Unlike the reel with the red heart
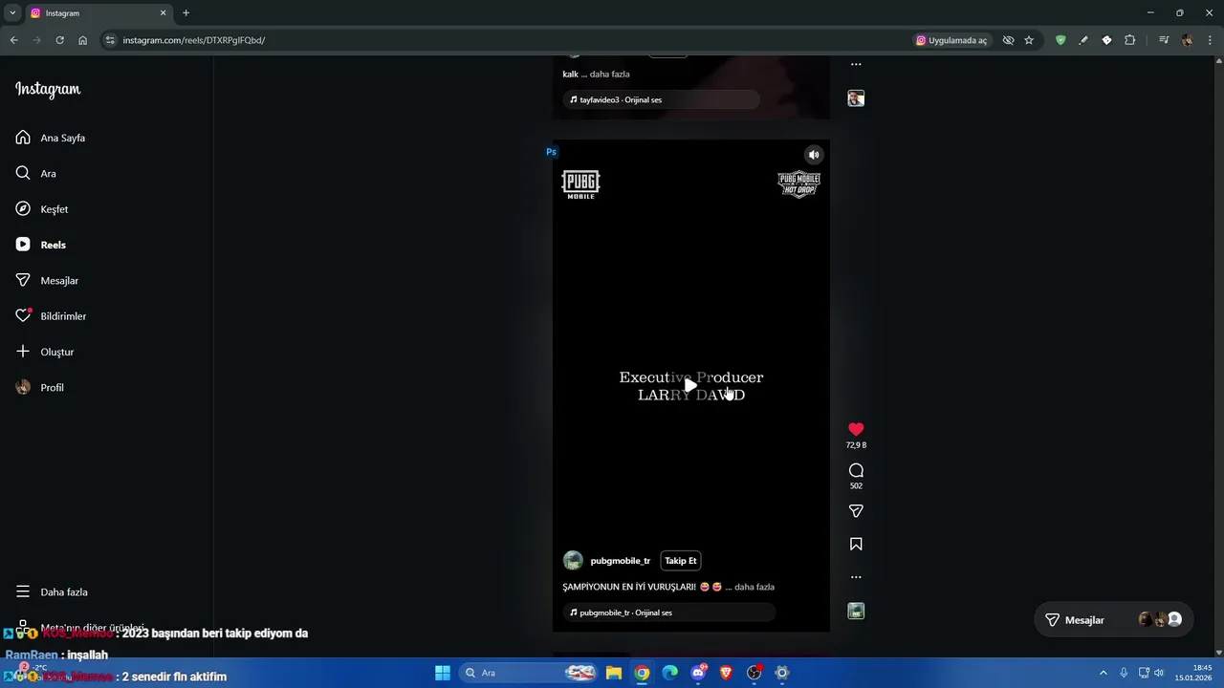The height and width of the screenshot is (688, 1224). 856,429
